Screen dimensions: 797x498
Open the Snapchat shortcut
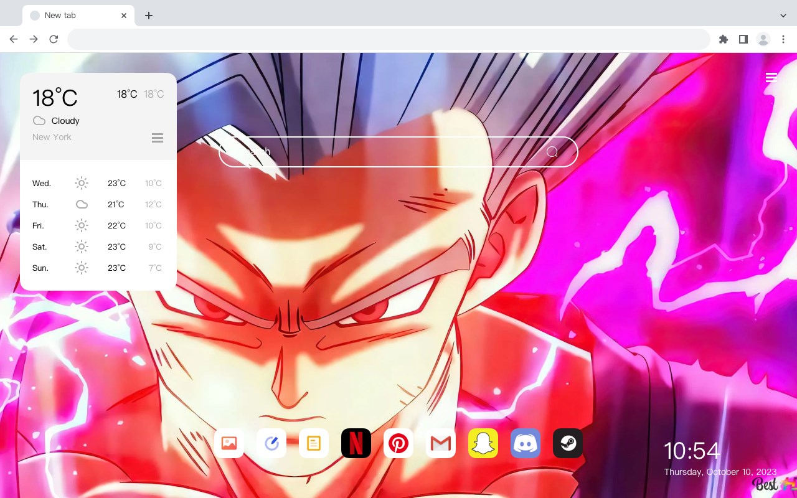(483, 443)
